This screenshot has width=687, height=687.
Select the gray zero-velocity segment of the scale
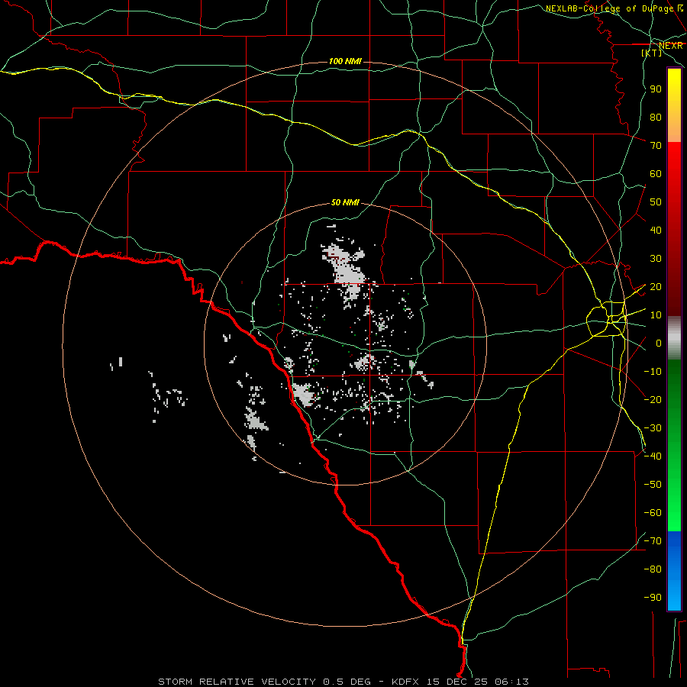[674, 337]
